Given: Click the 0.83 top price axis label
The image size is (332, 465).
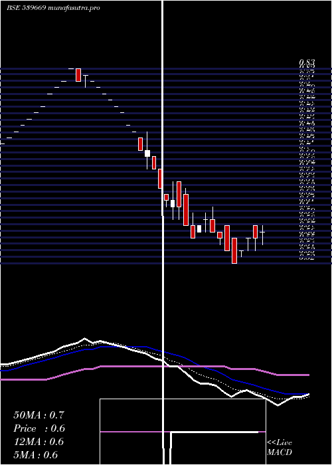Looking at the screenshot, I should click(307, 62).
